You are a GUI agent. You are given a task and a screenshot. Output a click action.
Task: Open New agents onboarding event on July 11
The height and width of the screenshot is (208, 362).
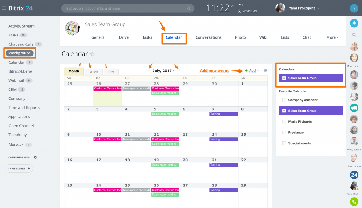click(136, 139)
